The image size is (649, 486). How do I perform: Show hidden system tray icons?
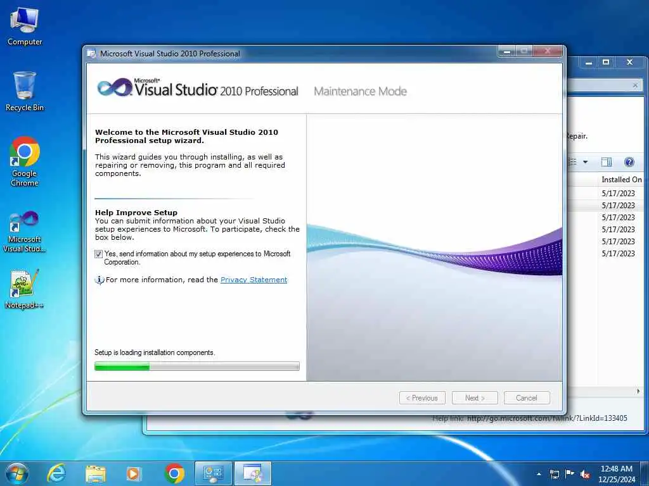[x=539, y=474]
